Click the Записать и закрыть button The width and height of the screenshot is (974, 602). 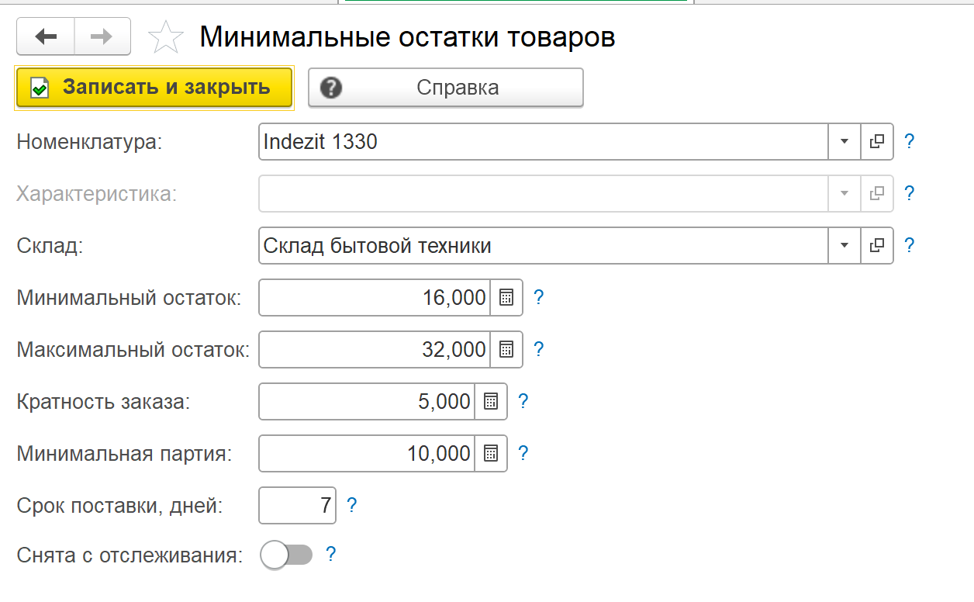pos(154,87)
